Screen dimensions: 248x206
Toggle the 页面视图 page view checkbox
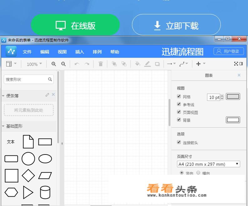tap(179, 112)
